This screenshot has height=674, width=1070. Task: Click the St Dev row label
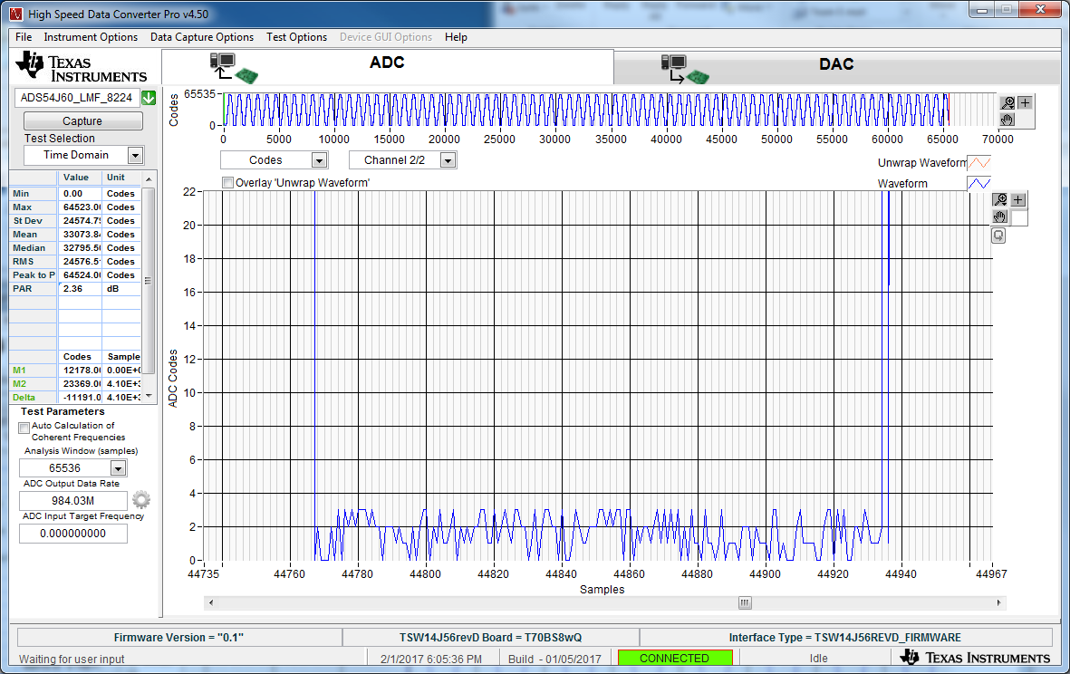tap(33, 221)
